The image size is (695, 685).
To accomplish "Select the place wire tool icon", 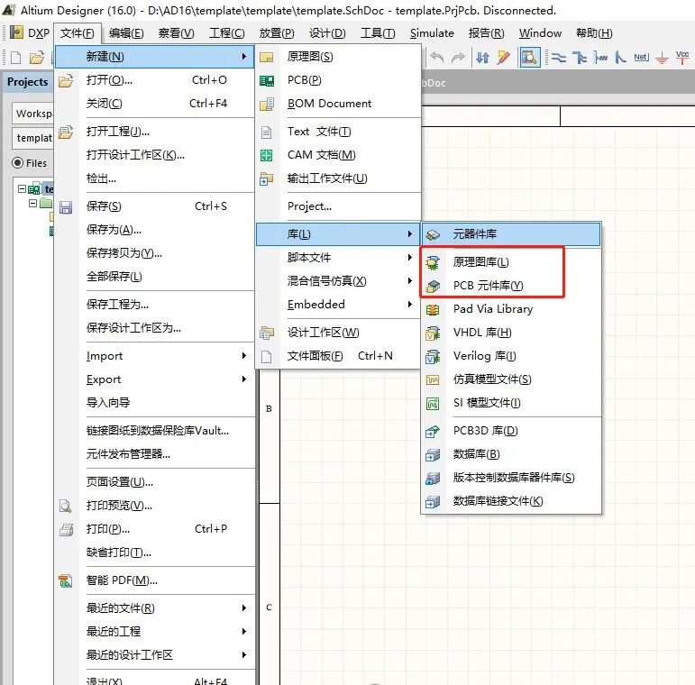I will click(559, 58).
